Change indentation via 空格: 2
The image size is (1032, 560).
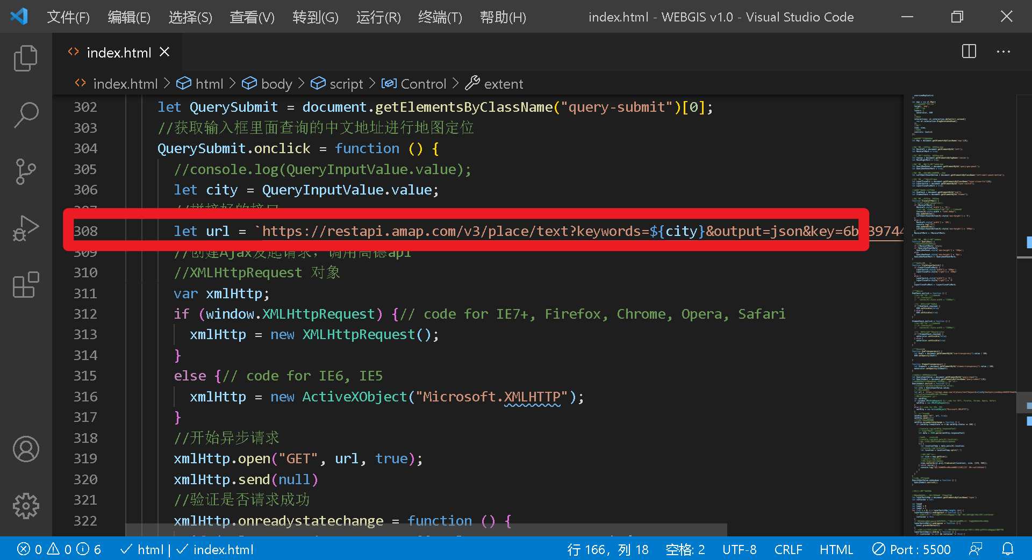[685, 549]
